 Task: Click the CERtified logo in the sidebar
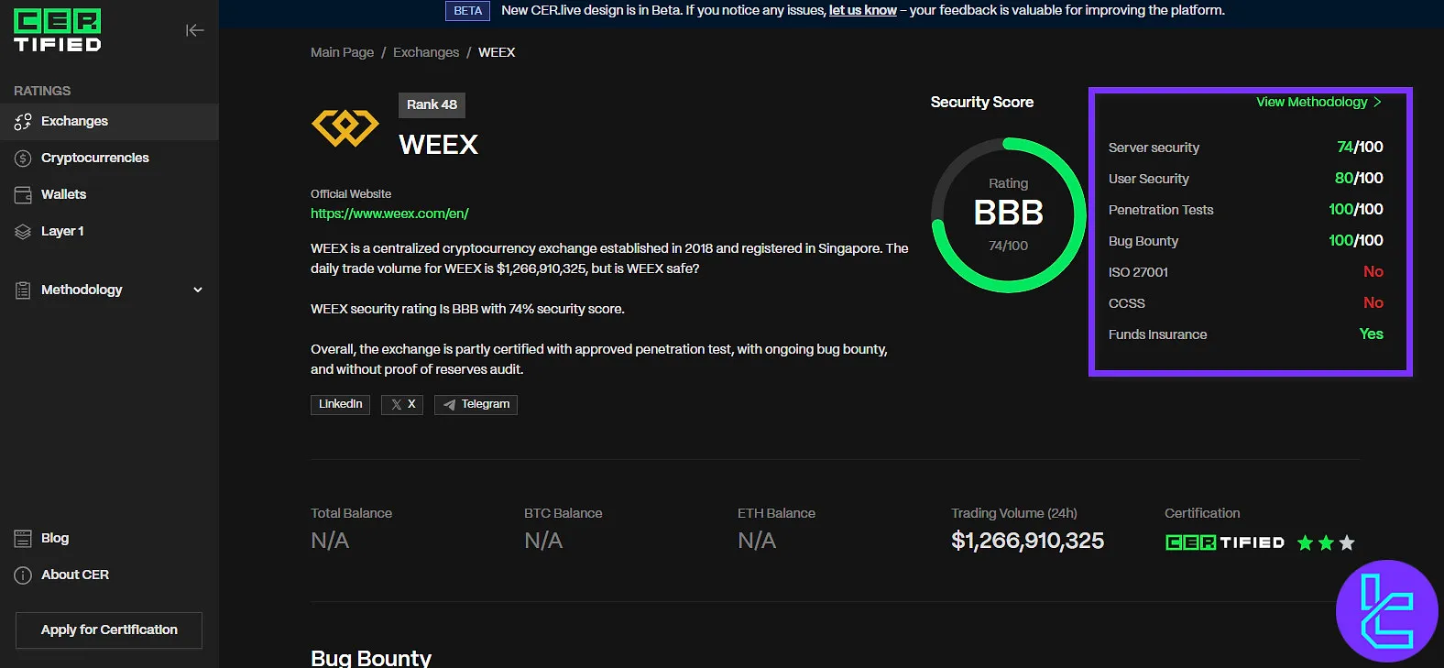click(x=58, y=30)
